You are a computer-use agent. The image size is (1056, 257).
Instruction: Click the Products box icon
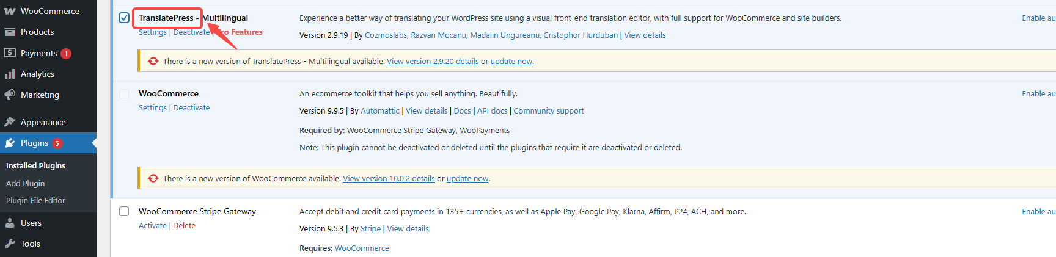point(10,32)
